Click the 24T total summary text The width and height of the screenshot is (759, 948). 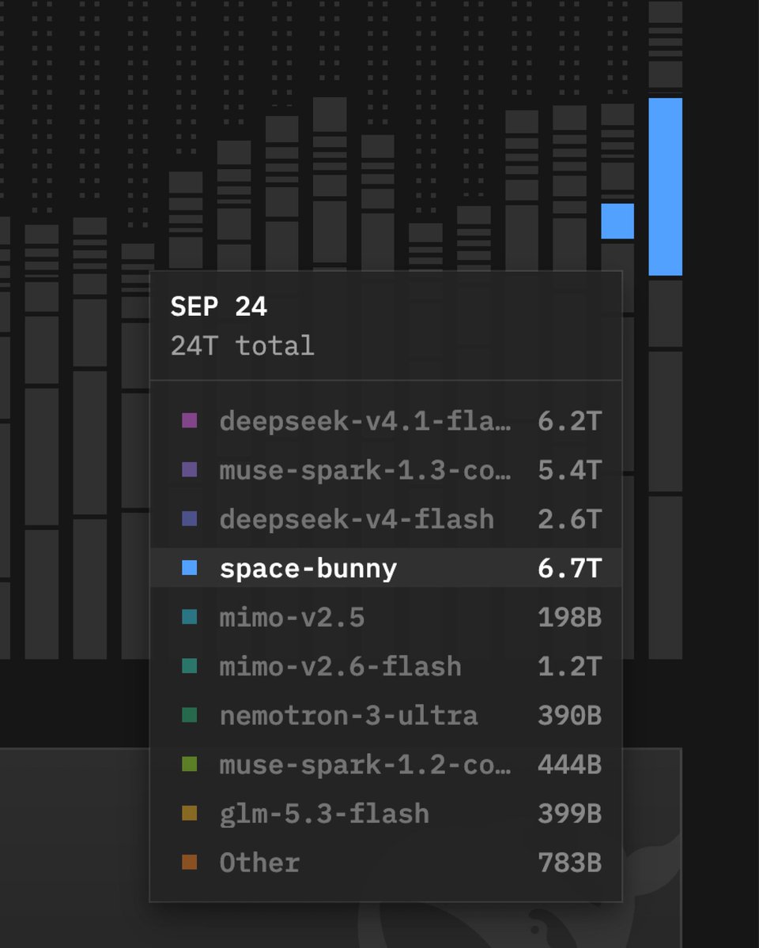[x=242, y=345]
